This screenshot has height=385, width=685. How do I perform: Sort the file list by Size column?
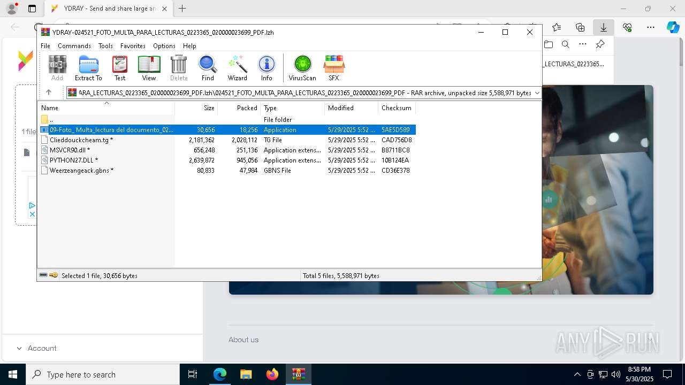click(196, 107)
